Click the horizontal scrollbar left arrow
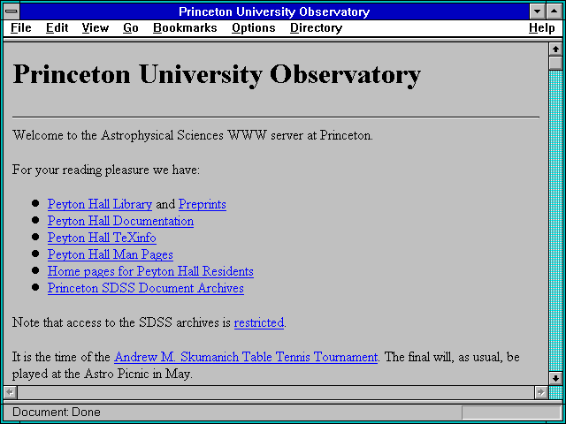 pyautogui.click(x=11, y=392)
